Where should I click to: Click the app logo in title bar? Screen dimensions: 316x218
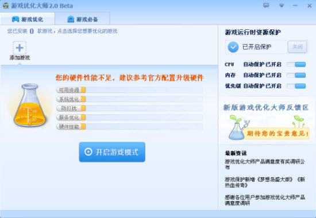(x=6, y=5)
